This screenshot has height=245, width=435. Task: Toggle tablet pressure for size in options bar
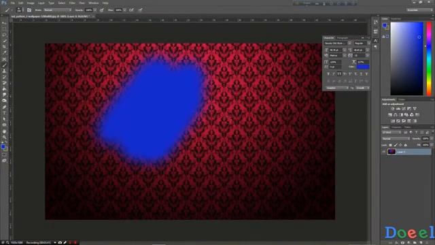click(141, 10)
